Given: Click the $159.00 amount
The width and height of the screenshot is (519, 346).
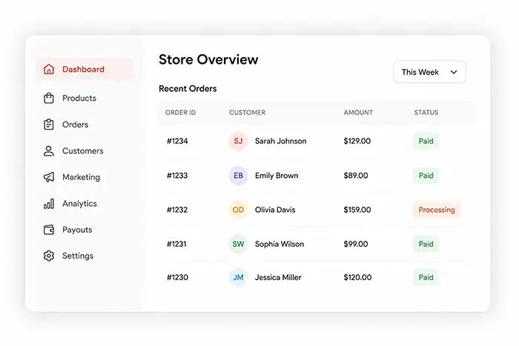Looking at the screenshot, I should tap(357, 210).
